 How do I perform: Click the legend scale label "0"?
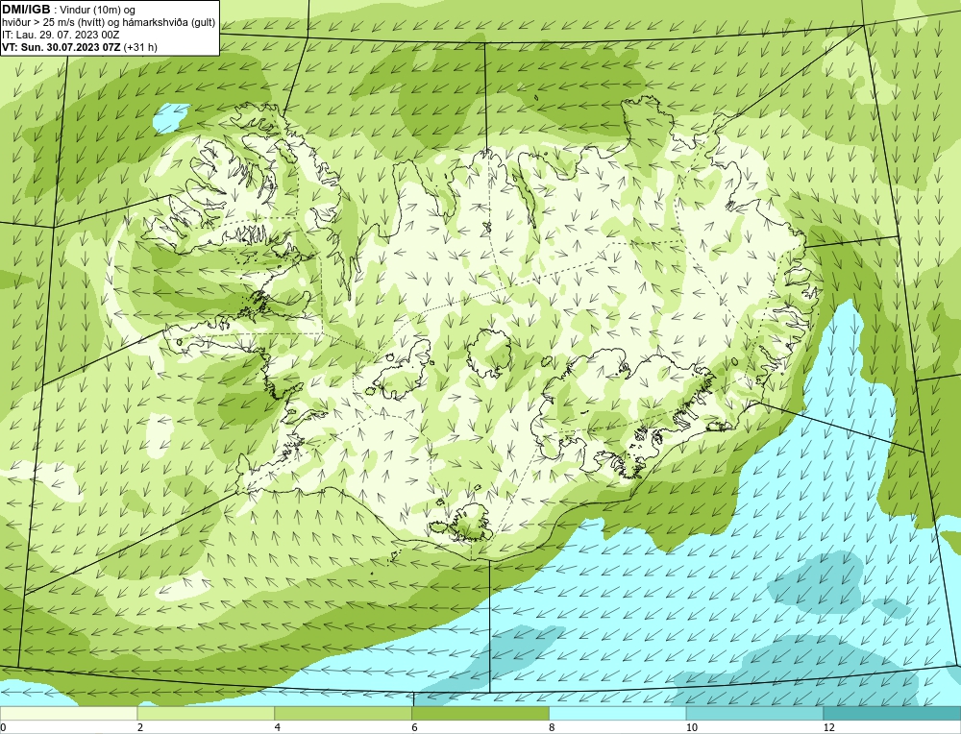coord(3,727)
